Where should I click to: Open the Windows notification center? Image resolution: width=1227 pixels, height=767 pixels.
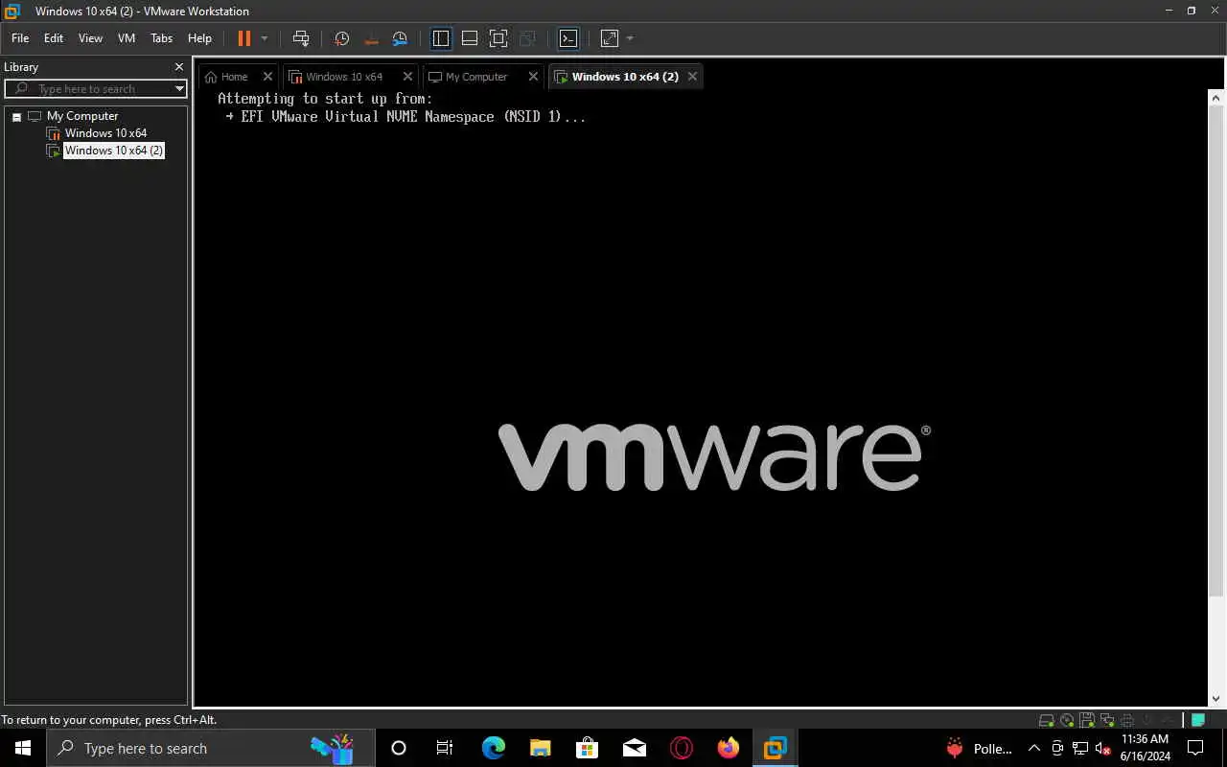tap(1195, 748)
